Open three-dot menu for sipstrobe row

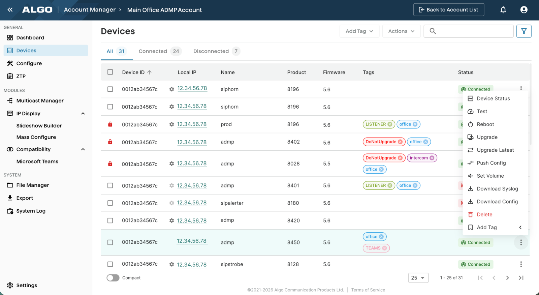click(x=521, y=264)
